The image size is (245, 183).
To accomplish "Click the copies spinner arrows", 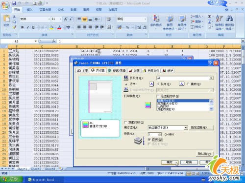I will point(160,134).
